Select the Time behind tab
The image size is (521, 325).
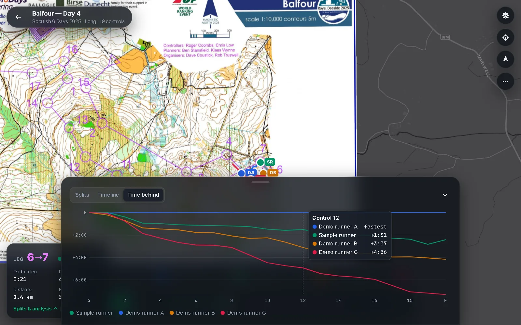click(x=143, y=195)
